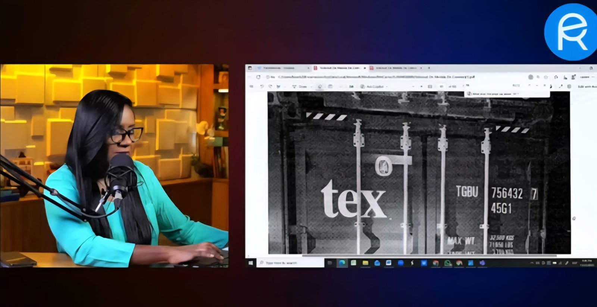This screenshot has height=307, width=597.
Task: Open Microsoft Teams from the taskbar
Action: point(482,263)
